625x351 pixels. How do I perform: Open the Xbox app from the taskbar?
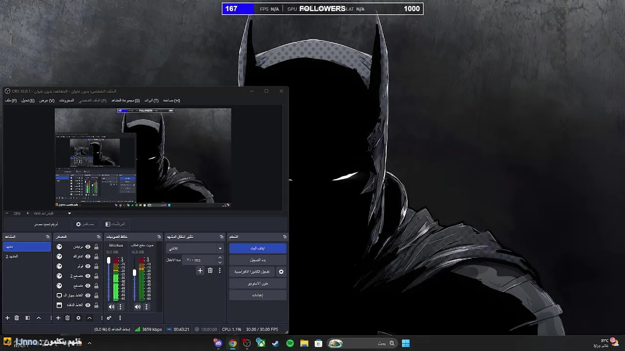[x=261, y=343]
